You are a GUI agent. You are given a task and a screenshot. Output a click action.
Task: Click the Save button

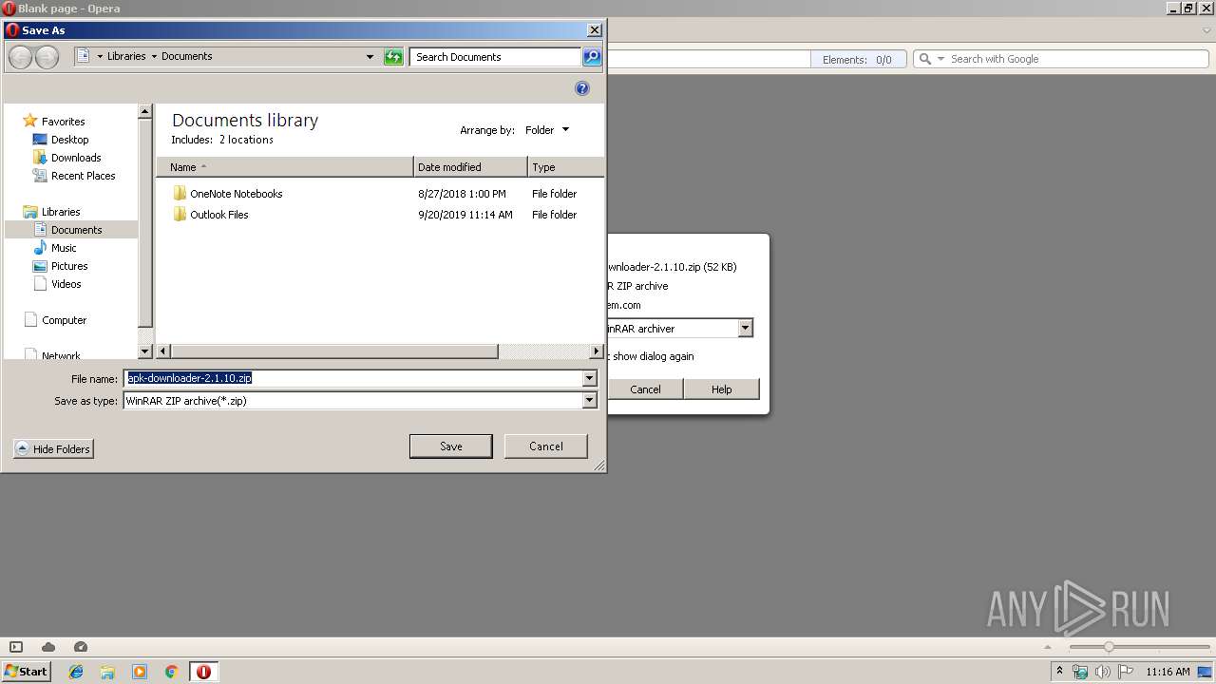click(x=450, y=446)
